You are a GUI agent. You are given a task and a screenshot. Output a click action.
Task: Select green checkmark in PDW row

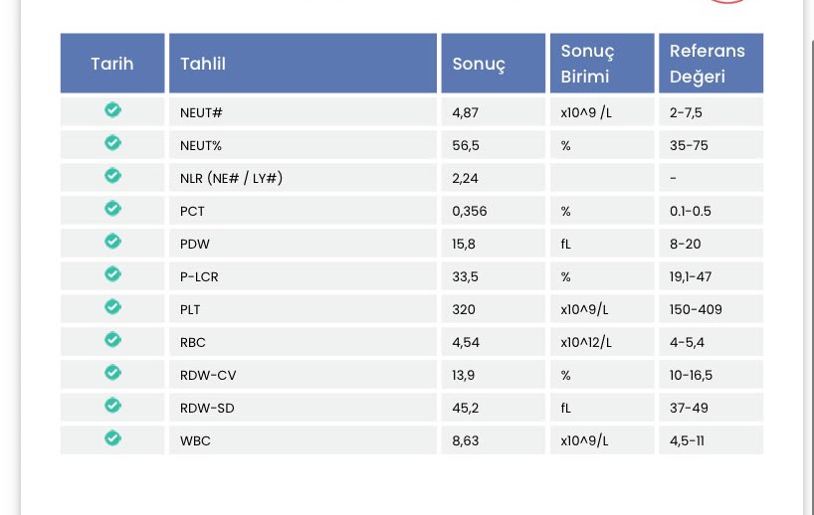click(x=112, y=242)
